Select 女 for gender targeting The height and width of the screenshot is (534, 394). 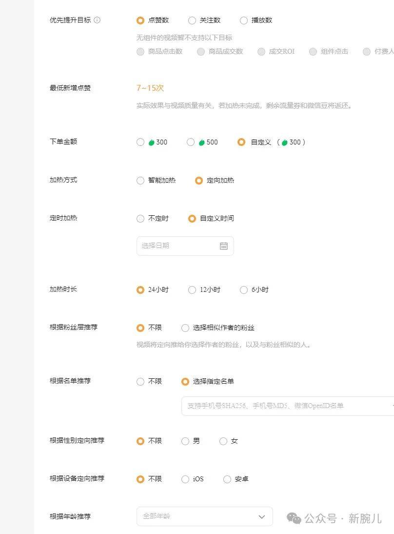[223, 441]
